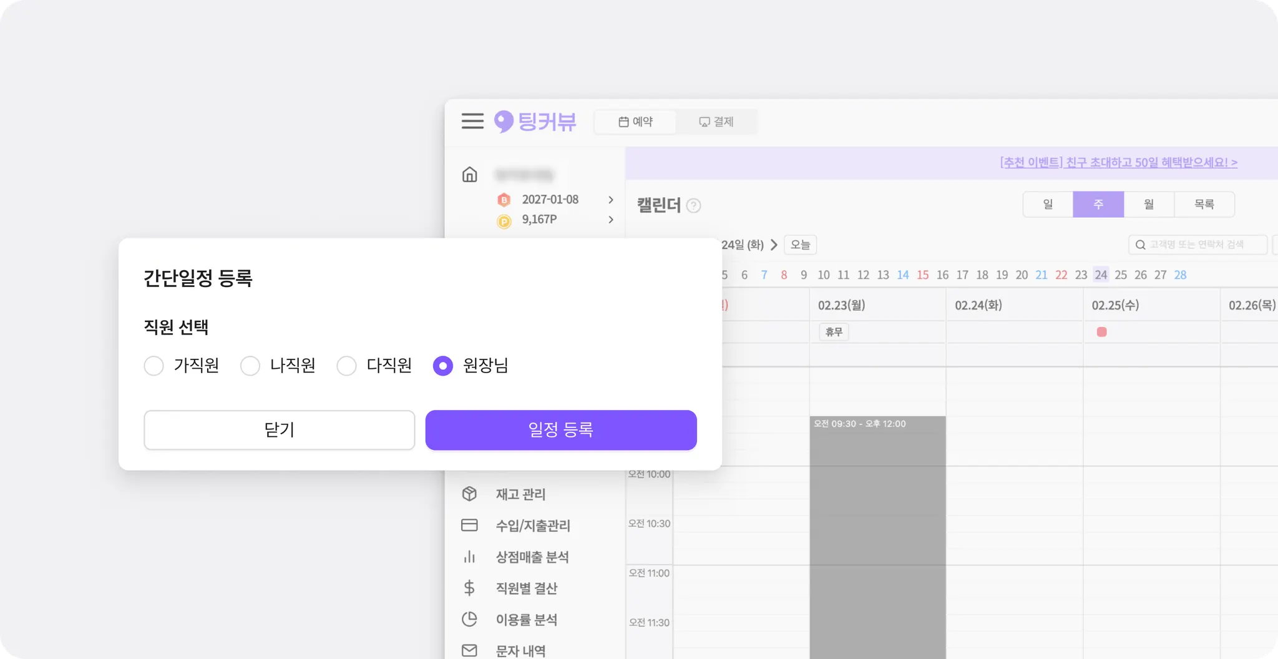Go to next week with arrow
Image resolution: width=1278 pixels, height=659 pixels.
[x=774, y=245]
